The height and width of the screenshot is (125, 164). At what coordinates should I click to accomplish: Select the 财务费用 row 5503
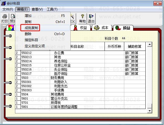[80, 78]
